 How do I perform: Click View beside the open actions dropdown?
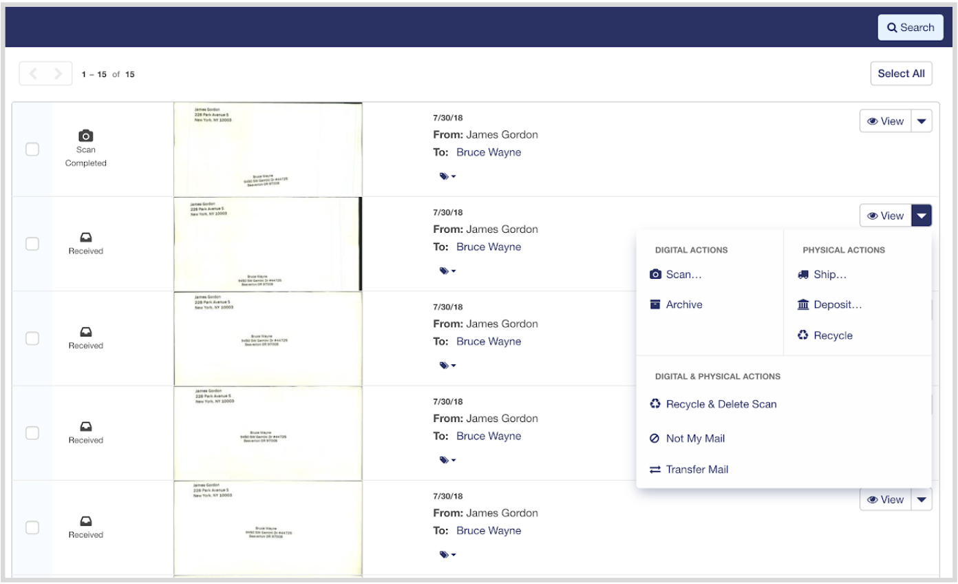click(x=885, y=216)
